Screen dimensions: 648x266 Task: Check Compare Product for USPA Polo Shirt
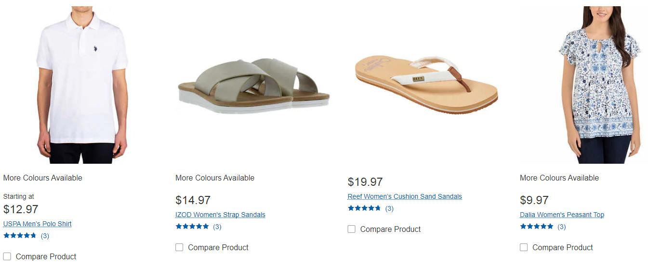7,256
